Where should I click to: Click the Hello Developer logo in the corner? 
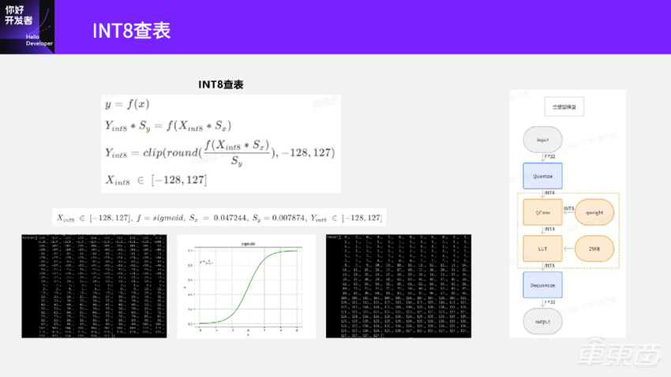click(28, 27)
